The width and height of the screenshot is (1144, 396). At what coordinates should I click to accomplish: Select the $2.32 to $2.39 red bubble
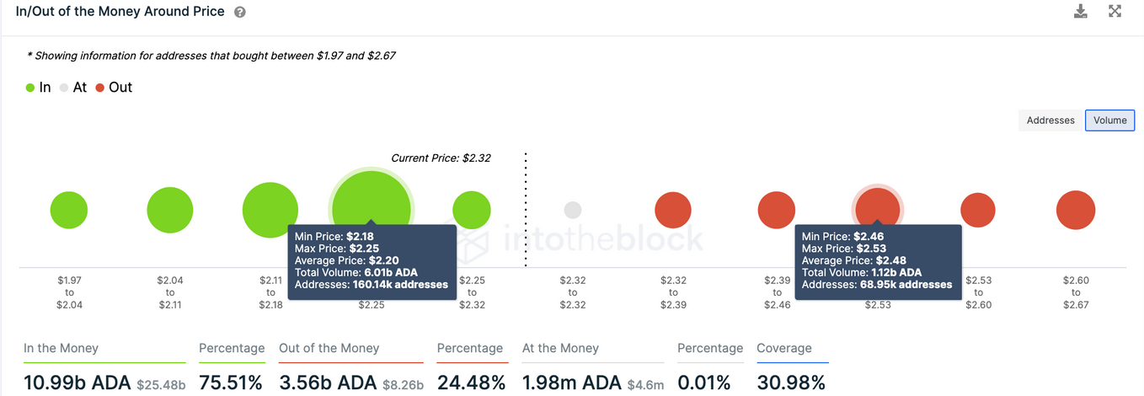(x=673, y=211)
